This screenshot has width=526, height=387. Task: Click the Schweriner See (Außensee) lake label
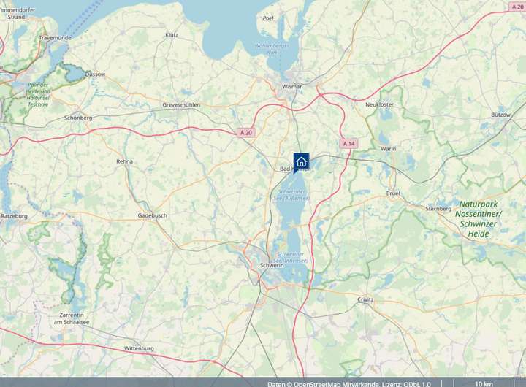pyautogui.click(x=291, y=195)
